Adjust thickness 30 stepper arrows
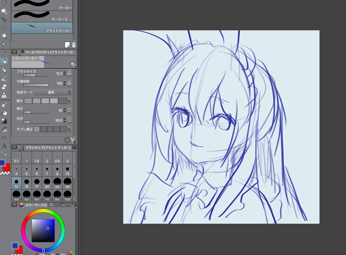The width and height of the screenshot is (346, 255). (65, 110)
